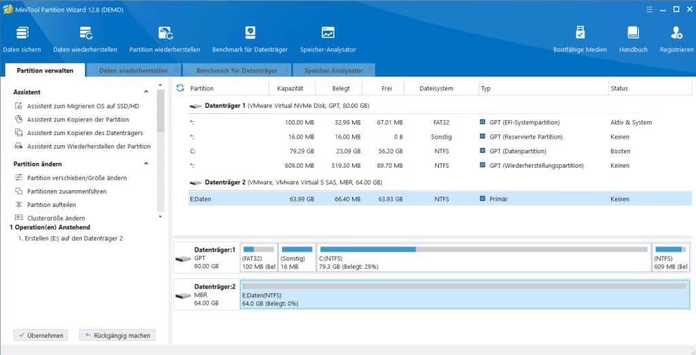This screenshot has height=355, width=696.
Task: Apply pending changes with Übernehmen
Action: tap(41, 335)
